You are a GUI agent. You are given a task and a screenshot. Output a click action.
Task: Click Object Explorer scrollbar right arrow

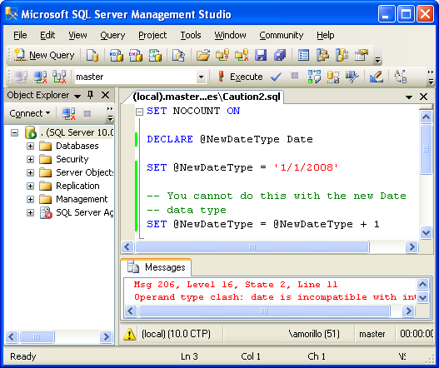click(x=106, y=336)
